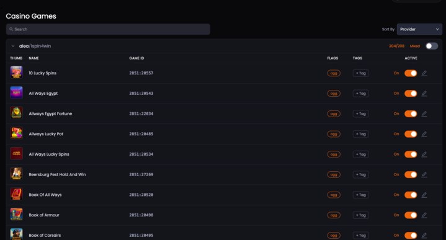This screenshot has height=240, width=446.
Task: Click pencil icon for Allways Lucky Pot
Action: 424,134
